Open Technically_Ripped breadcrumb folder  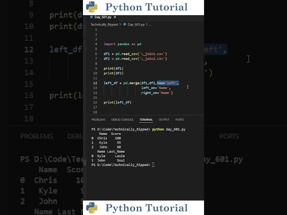pos(104,25)
